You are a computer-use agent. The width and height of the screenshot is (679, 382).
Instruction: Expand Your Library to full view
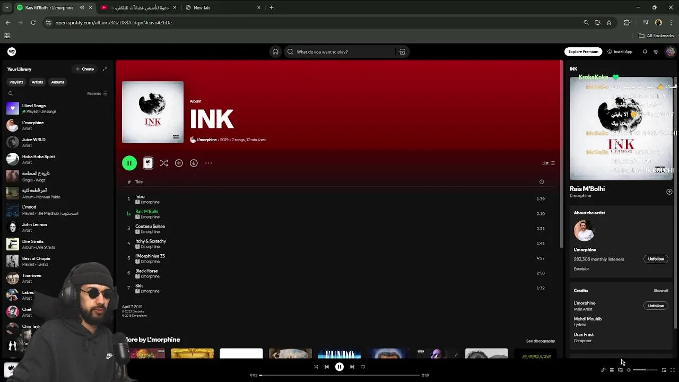click(x=105, y=69)
